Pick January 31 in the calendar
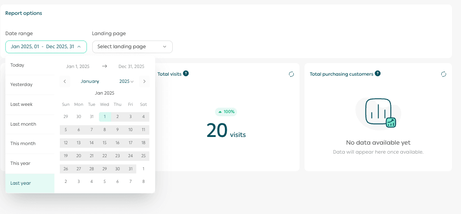This screenshot has height=214, width=461. pyautogui.click(x=130, y=169)
